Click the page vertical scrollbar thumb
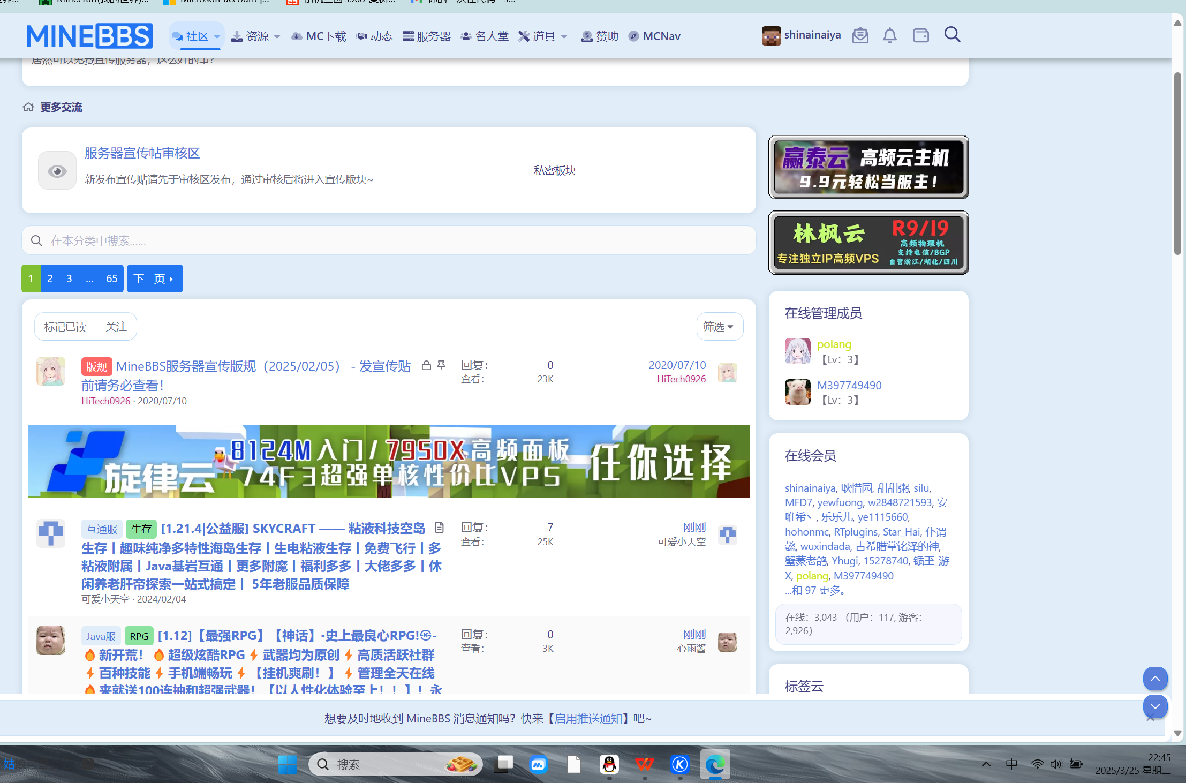 click(x=1177, y=163)
